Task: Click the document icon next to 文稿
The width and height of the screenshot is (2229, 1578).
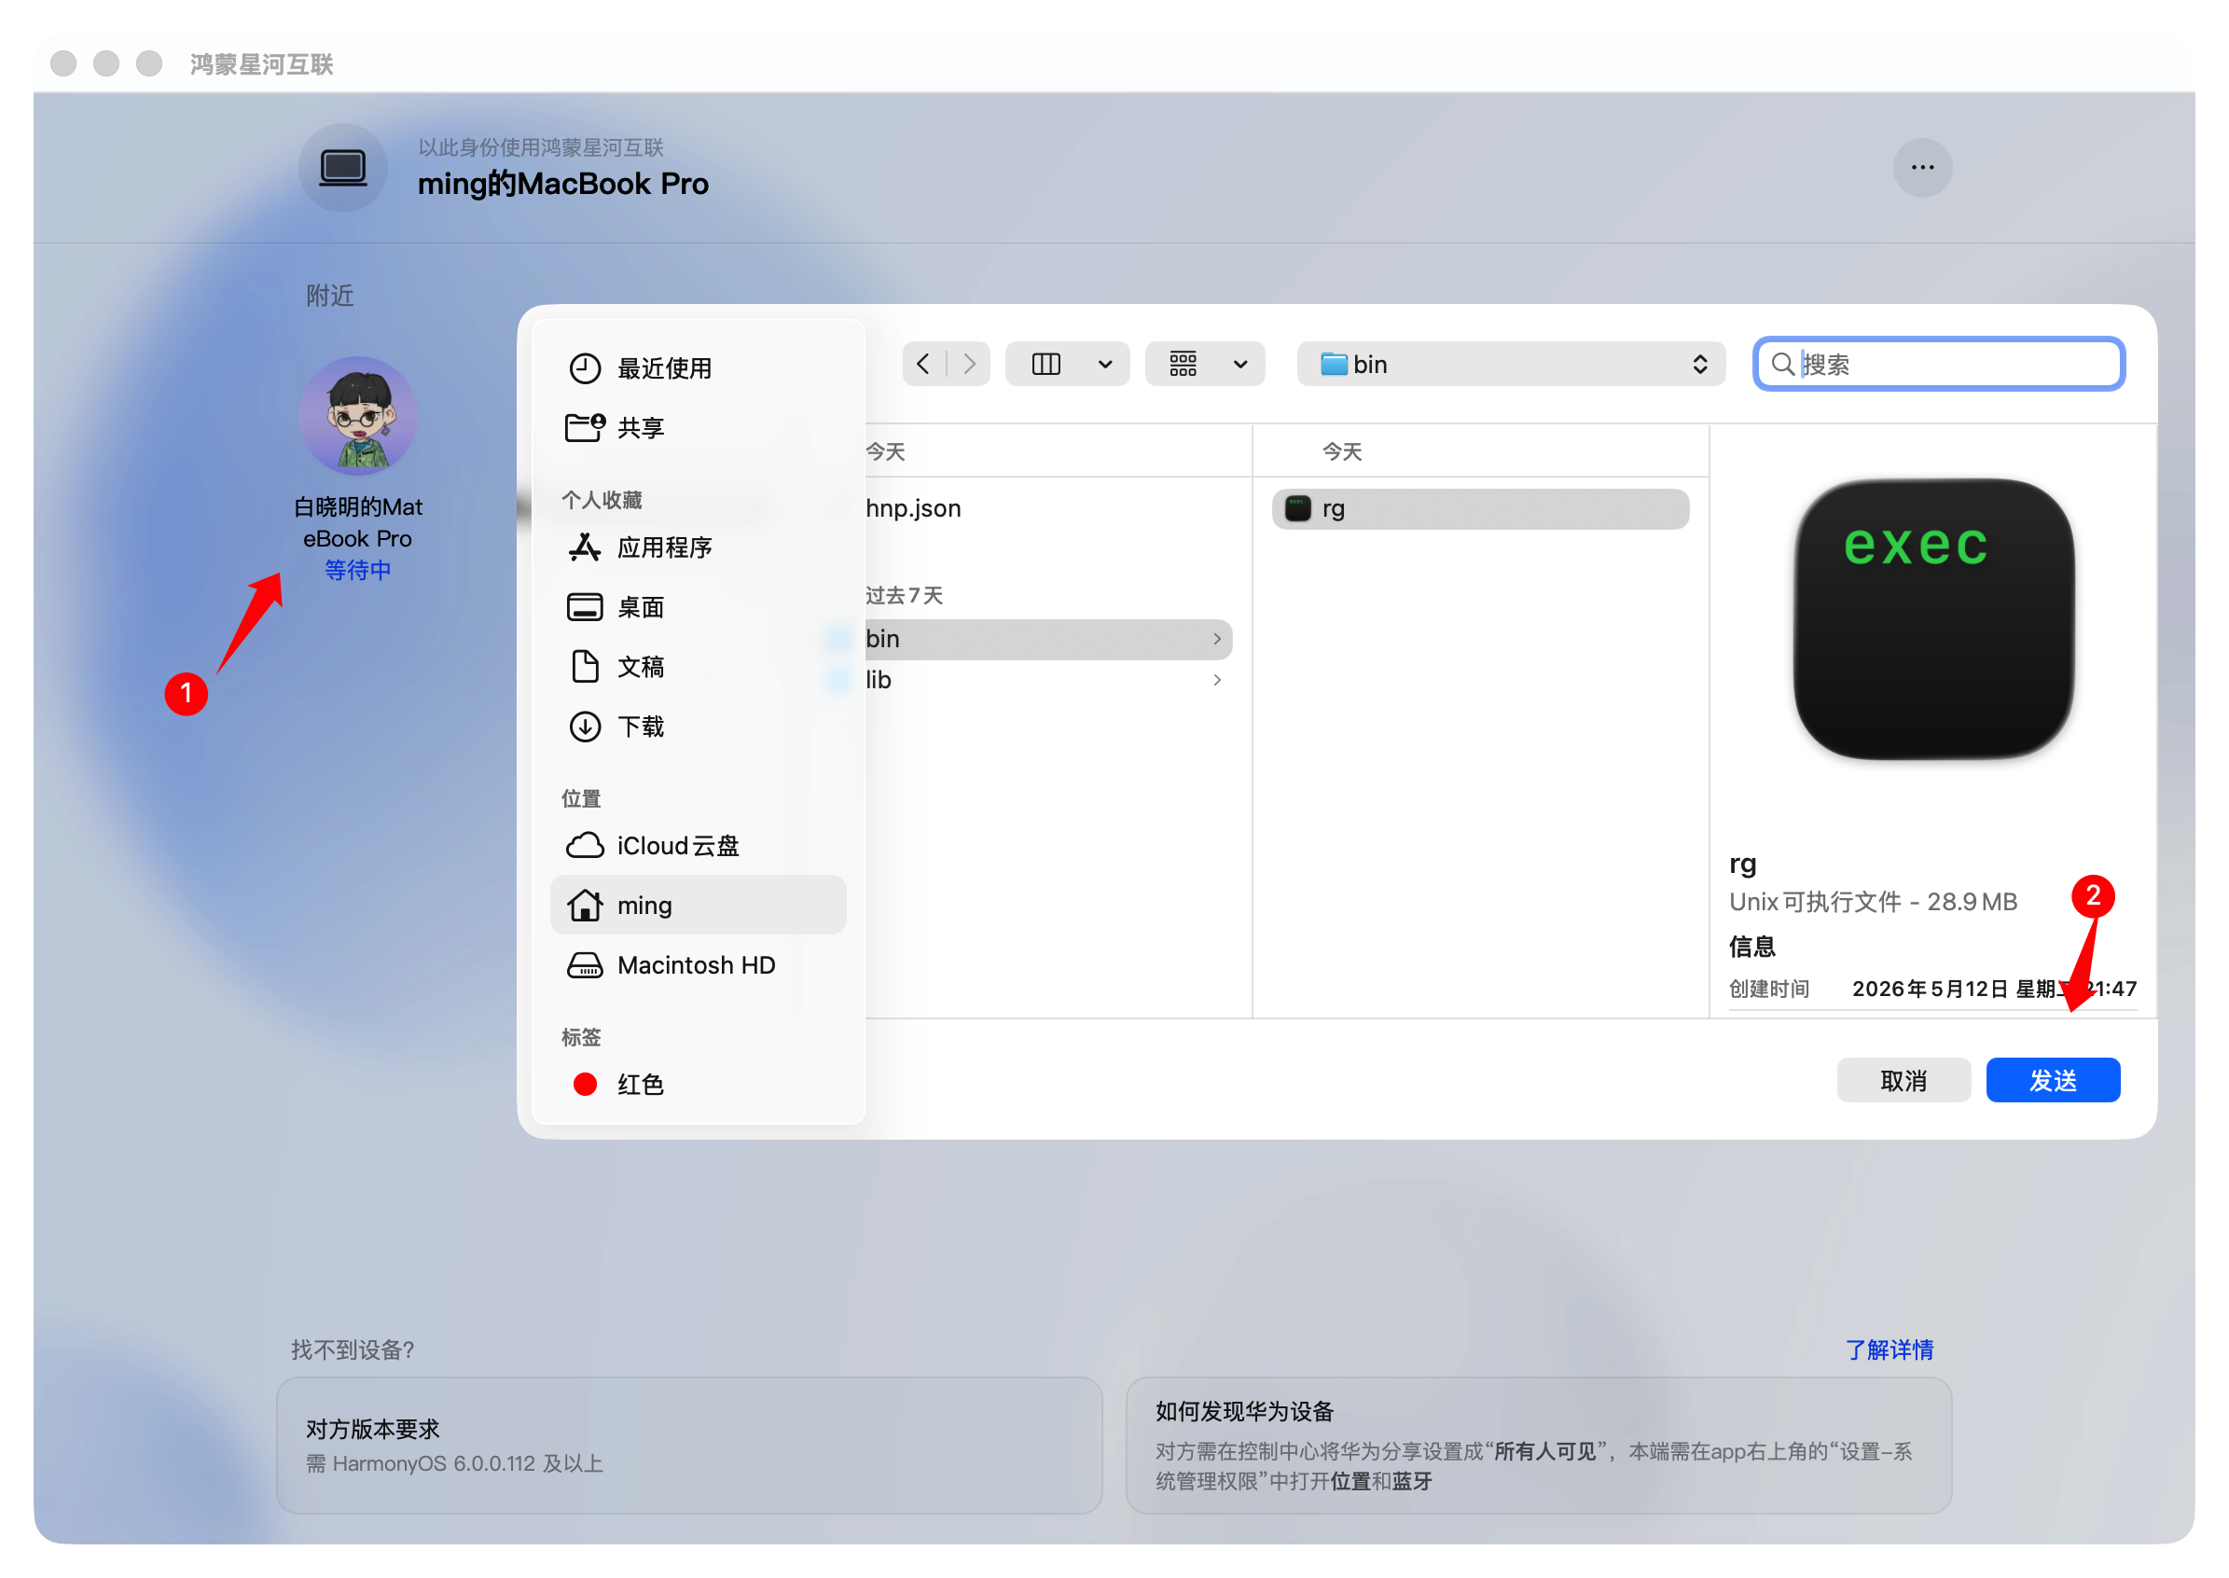Action: pos(584,667)
